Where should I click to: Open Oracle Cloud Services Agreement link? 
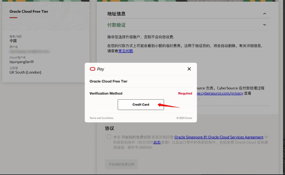click(x=219, y=137)
